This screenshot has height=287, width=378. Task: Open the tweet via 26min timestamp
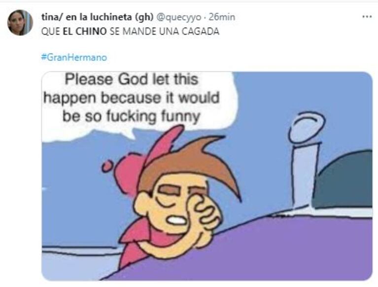coord(222,17)
